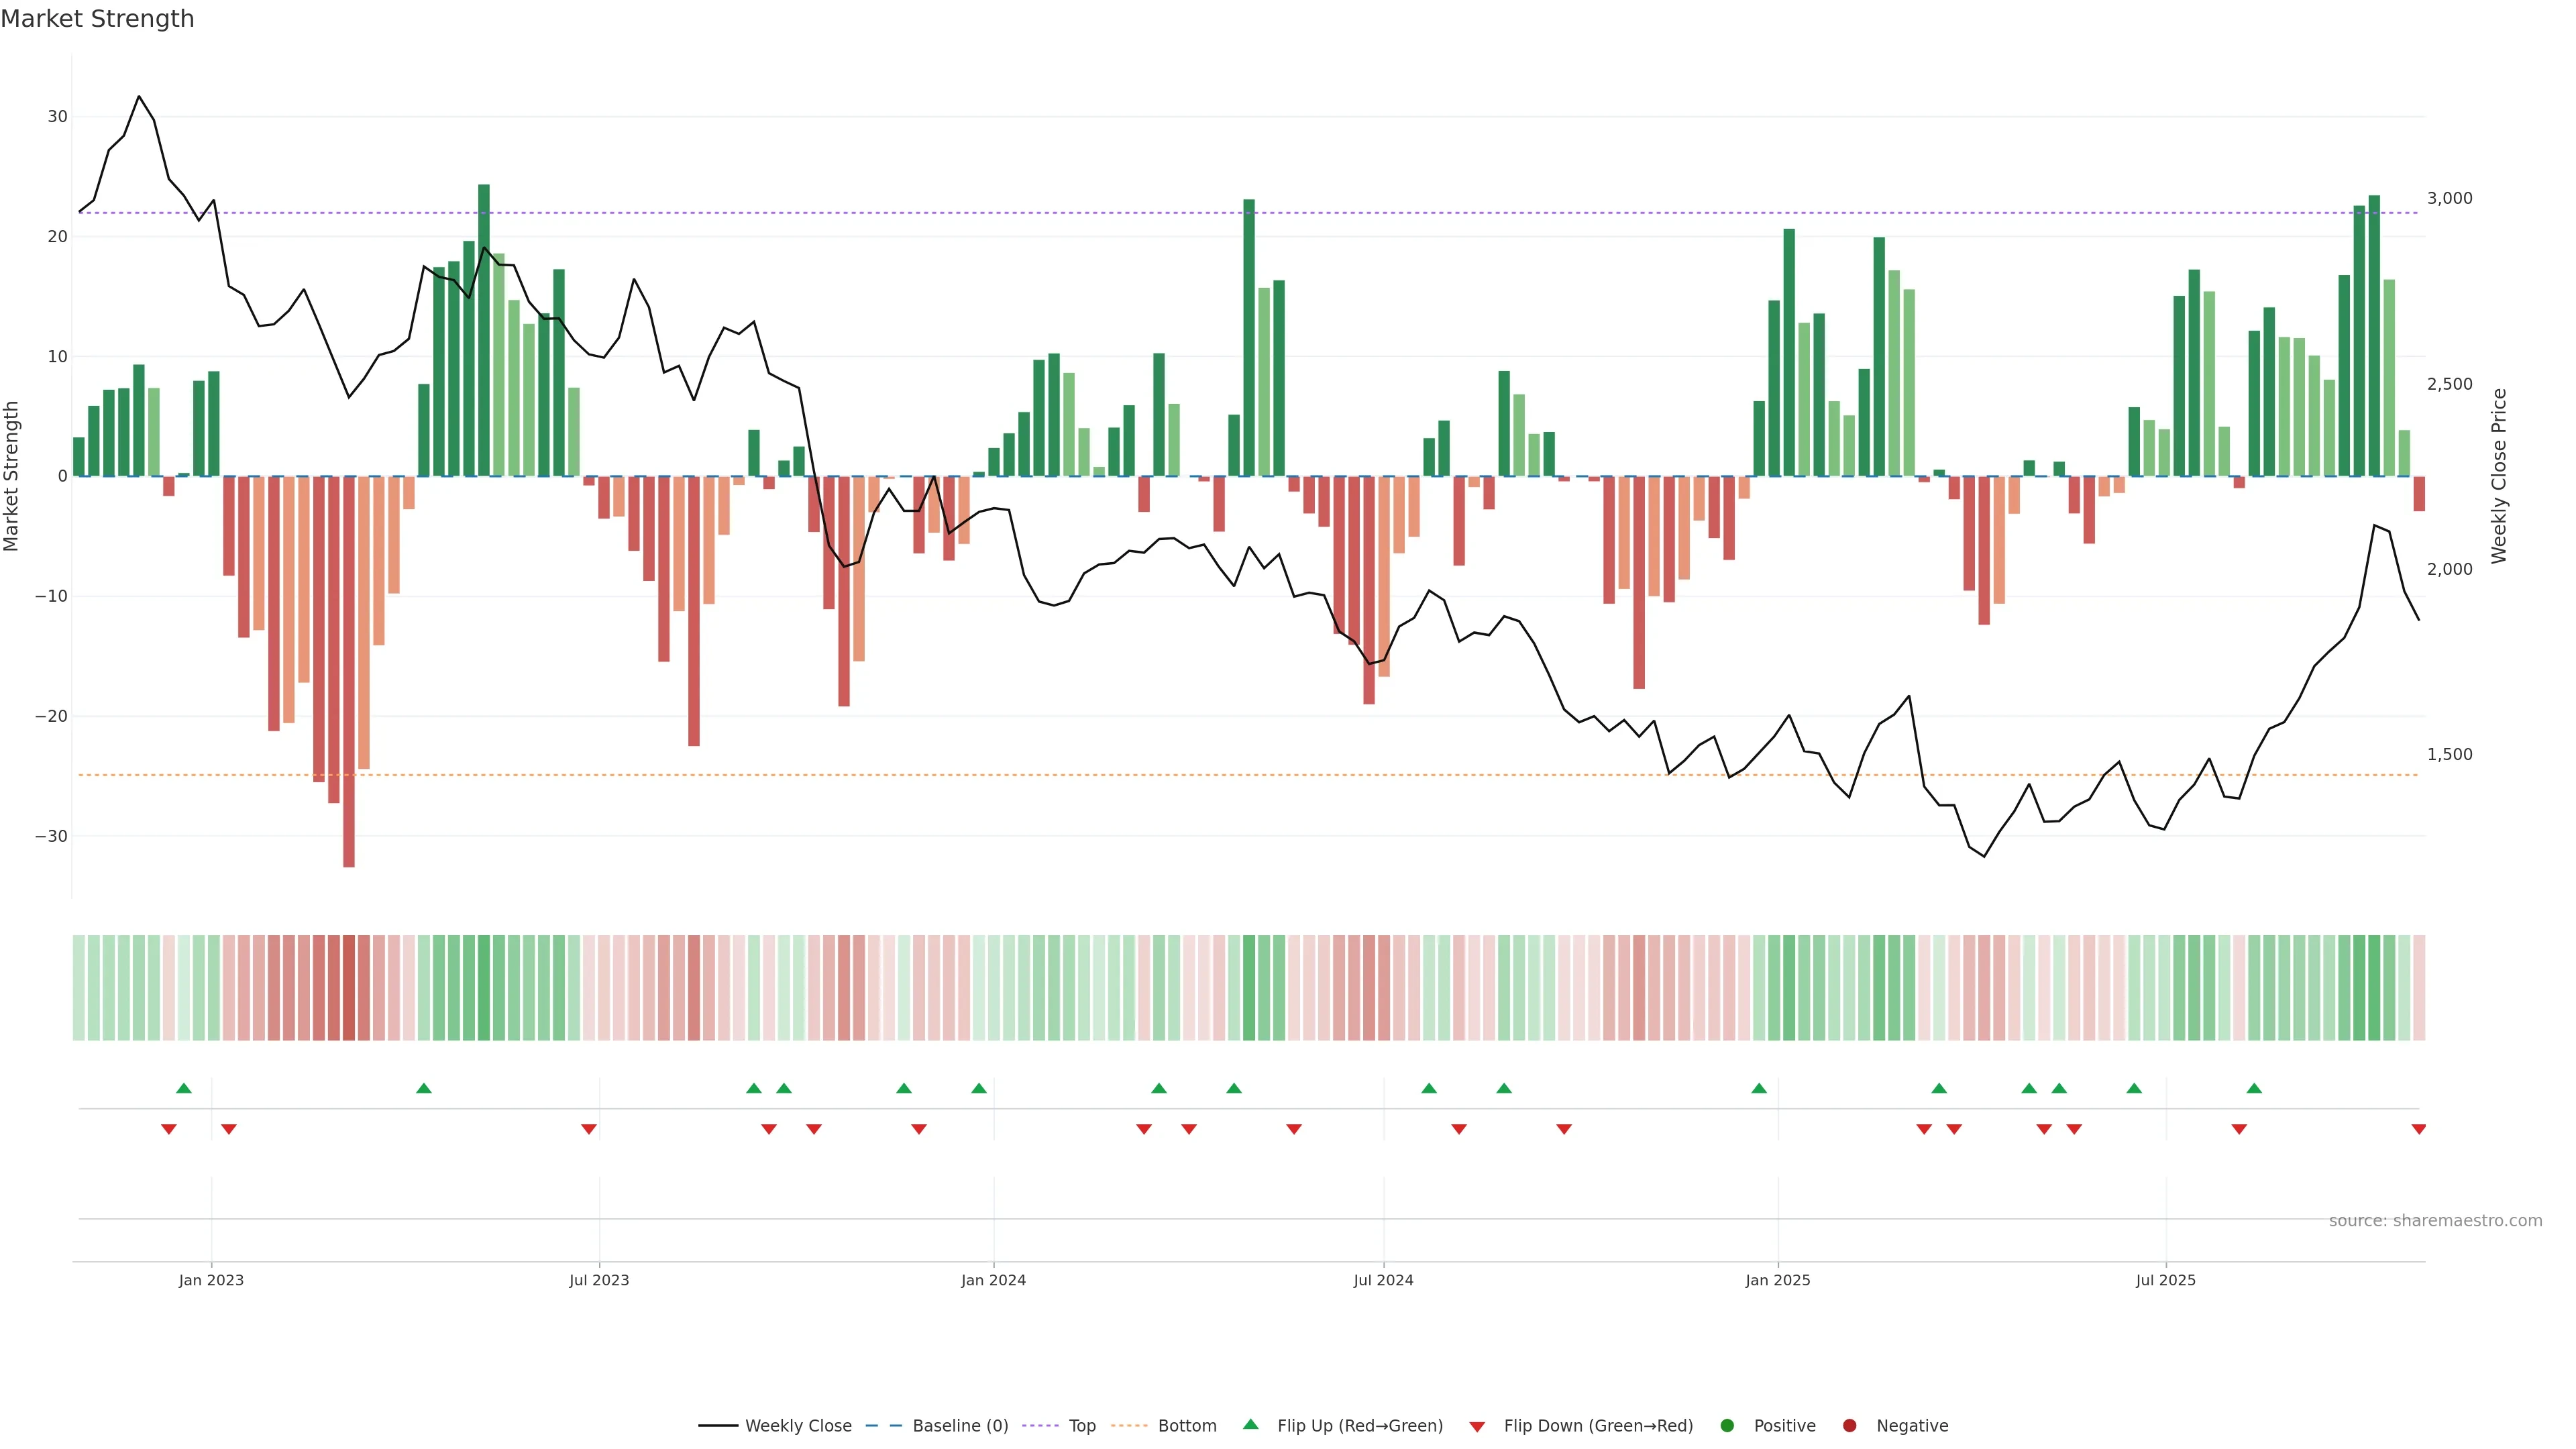
Task: Click the Positive green circle legend icon
Action: pyautogui.click(x=1727, y=1425)
